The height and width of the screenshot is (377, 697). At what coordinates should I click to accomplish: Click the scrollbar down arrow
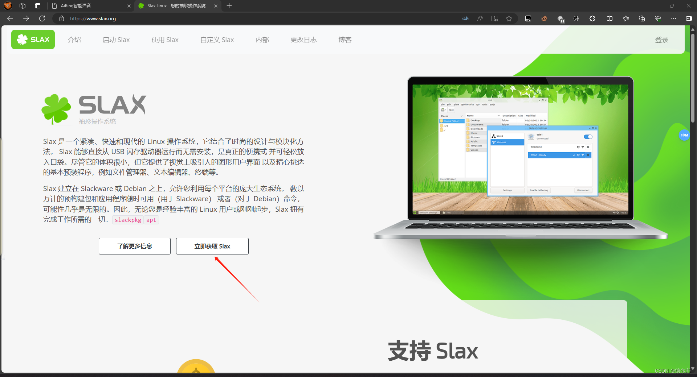click(693, 369)
